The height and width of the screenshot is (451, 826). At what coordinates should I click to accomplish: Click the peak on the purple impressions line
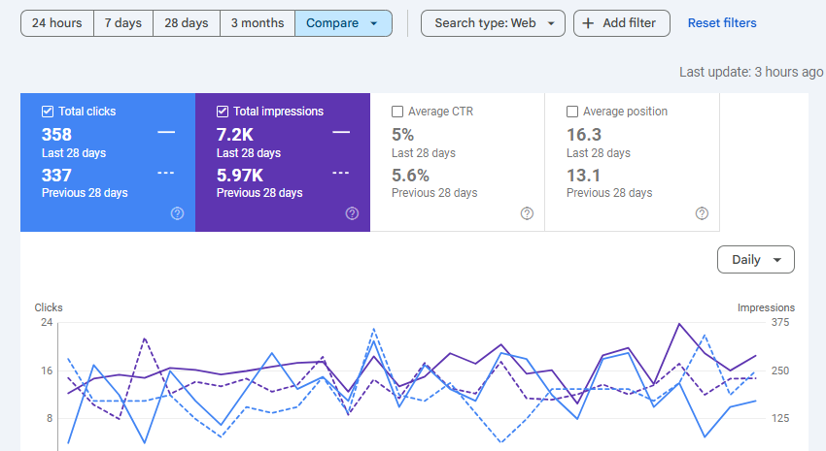tap(679, 324)
